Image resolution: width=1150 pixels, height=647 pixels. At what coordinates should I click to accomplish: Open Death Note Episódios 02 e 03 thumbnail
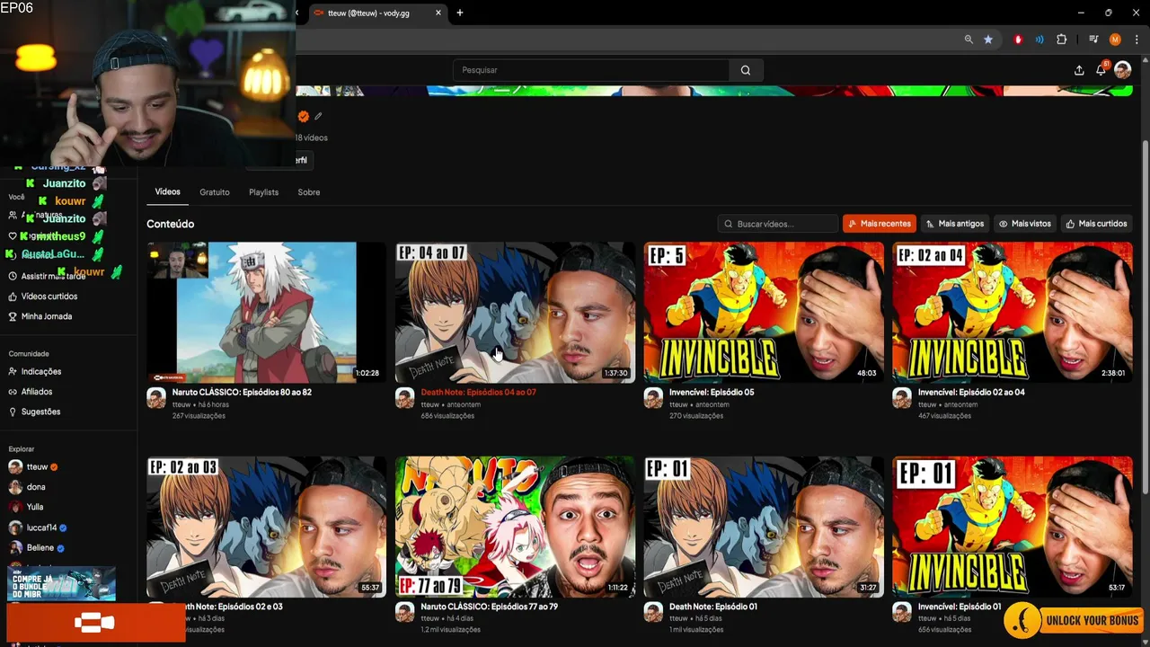[x=267, y=527]
